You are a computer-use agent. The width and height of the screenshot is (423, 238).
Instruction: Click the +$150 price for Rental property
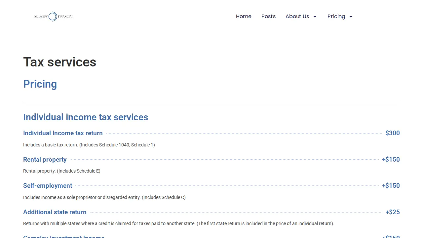(391, 160)
